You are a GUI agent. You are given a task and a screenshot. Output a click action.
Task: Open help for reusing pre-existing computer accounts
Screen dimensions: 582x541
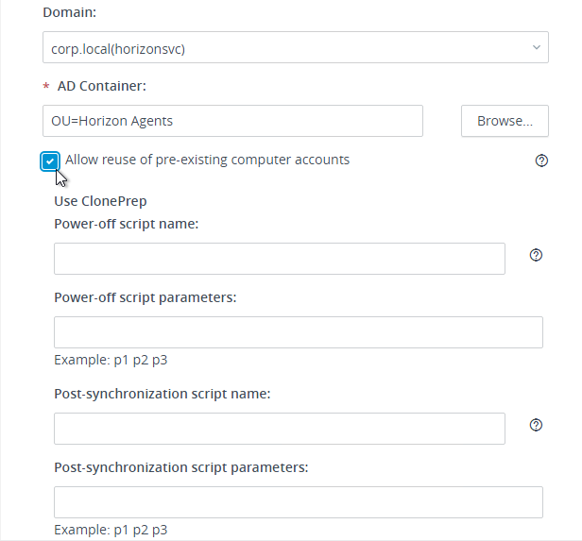(x=541, y=161)
